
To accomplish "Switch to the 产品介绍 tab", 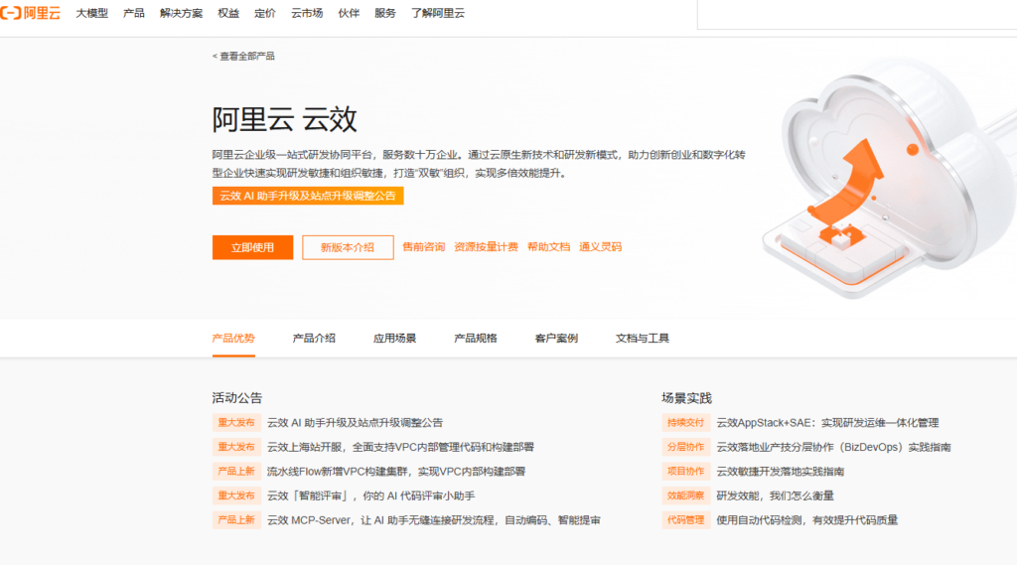I will pyautogui.click(x=314, y=338).
